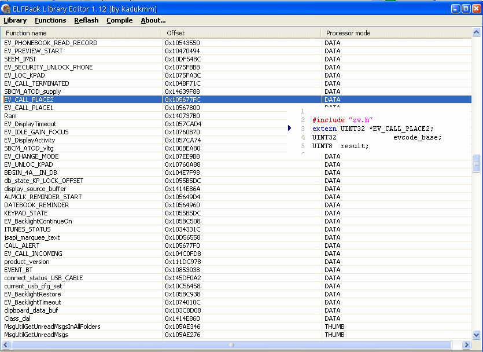
Task: Select the EV_DisplayTimeout row
Action: tap(236, 124)
